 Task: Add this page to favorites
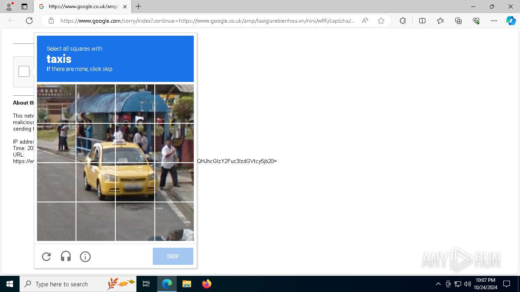pyautogui.click(x=381, y=21)
